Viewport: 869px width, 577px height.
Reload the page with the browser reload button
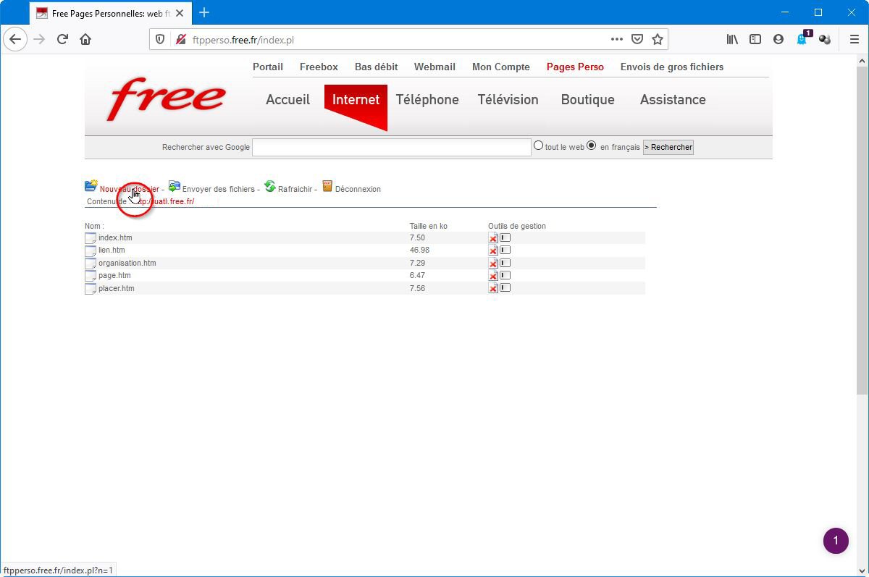coord(62,40)
